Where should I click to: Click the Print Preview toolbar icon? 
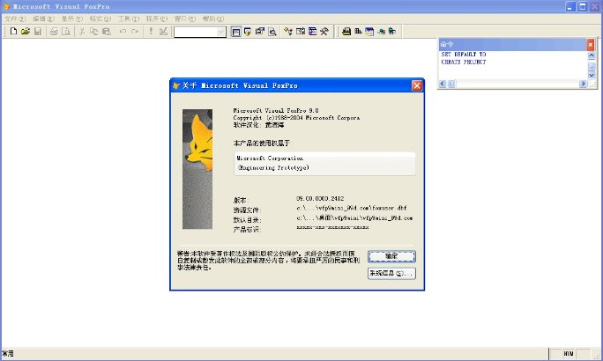pyautogui.click(x=66, y=32)
